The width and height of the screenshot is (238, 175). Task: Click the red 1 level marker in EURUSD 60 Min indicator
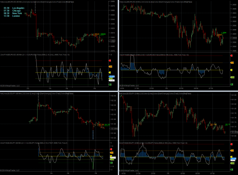pyautogui.click(x=110, y=61)
